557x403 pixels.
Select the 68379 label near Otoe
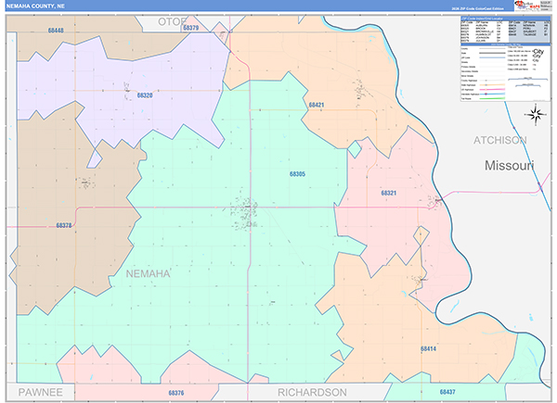click(x=190, y=28)
